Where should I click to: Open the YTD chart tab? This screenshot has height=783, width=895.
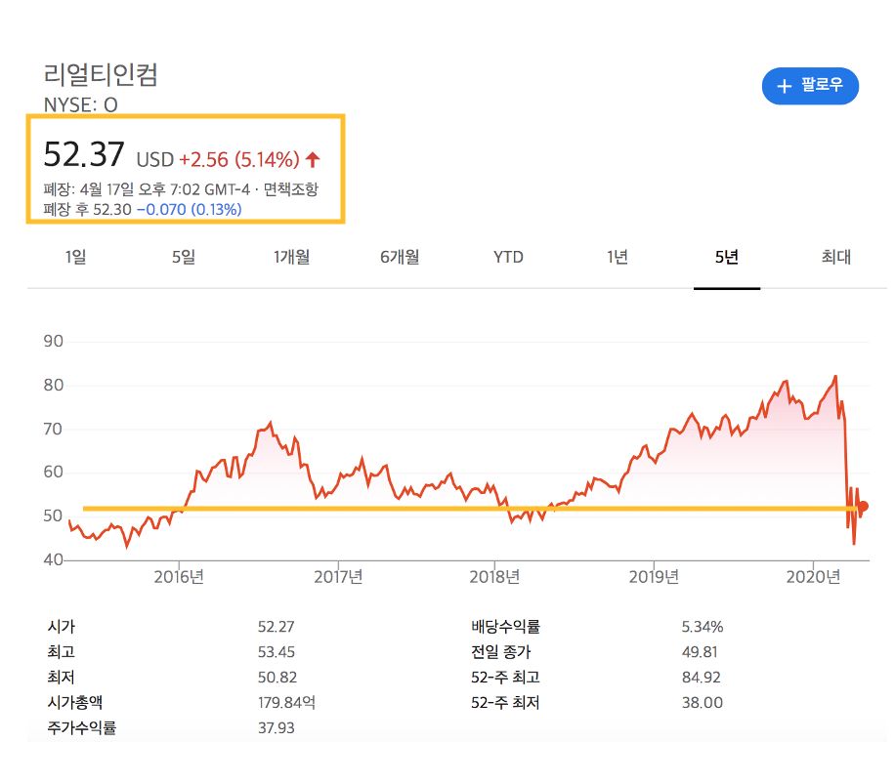click(x=508, y=257)
